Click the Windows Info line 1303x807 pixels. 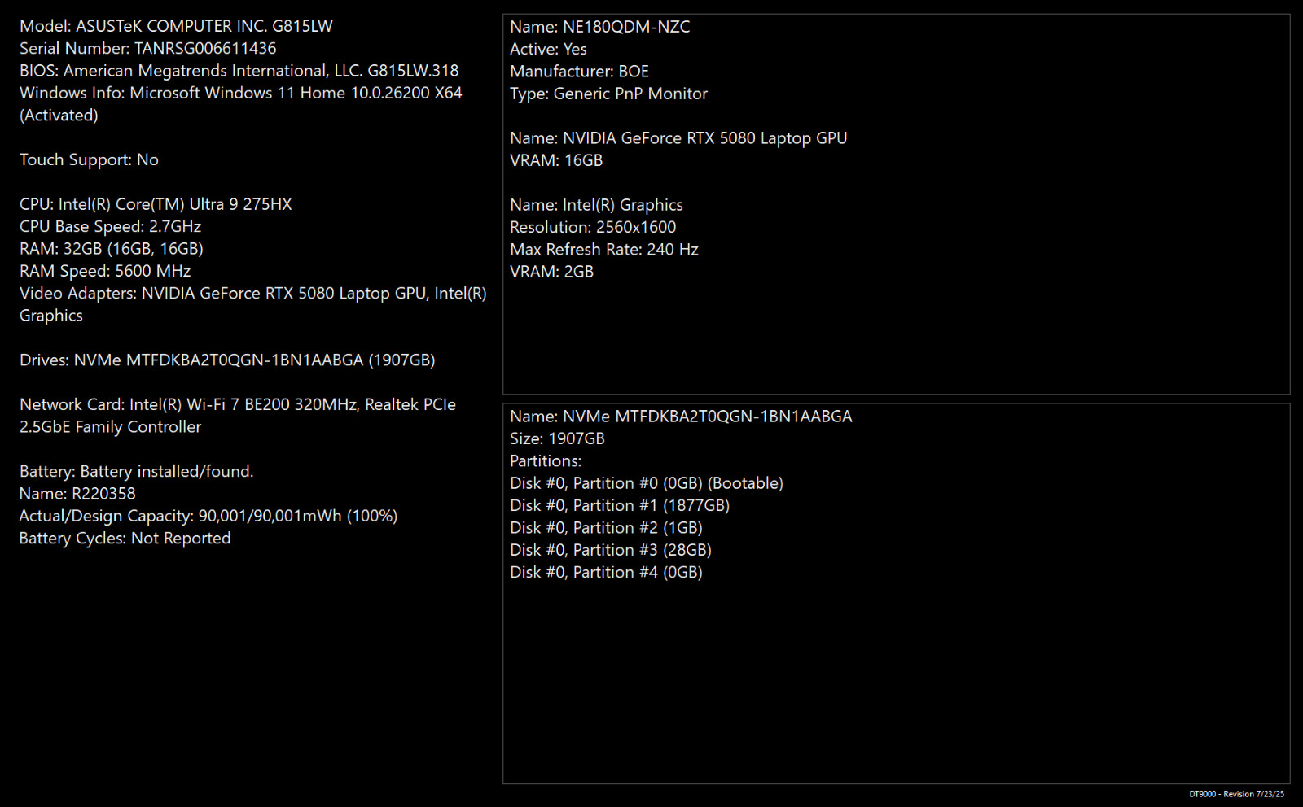241,103
